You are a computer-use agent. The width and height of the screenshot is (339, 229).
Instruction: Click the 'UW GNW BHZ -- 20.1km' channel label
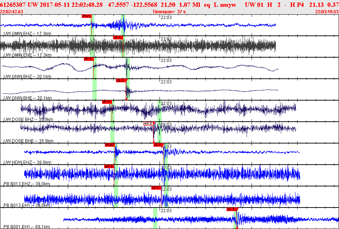coord(27,77)
